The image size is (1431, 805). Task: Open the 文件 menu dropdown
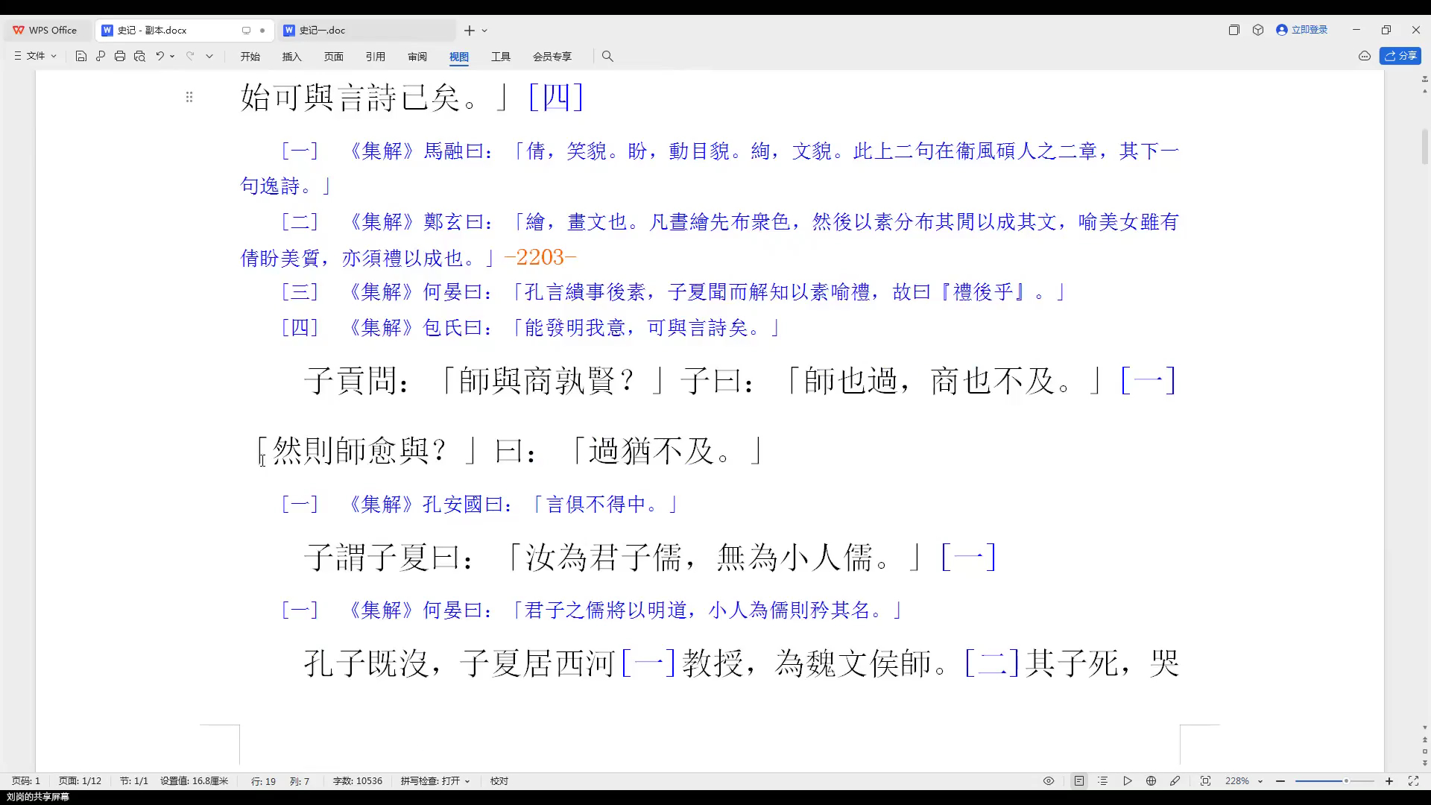[x=35, y=56]
